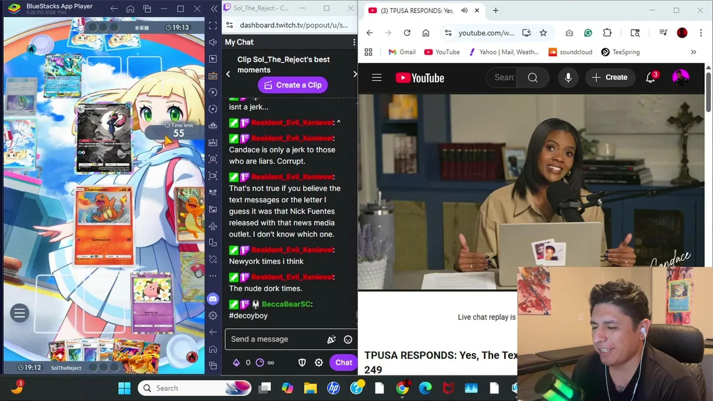Image resolution: width=713 pixels, height=401 pixels.
Task: Open the Yahoo Mail bookmark
Action: tap(504, 52)
